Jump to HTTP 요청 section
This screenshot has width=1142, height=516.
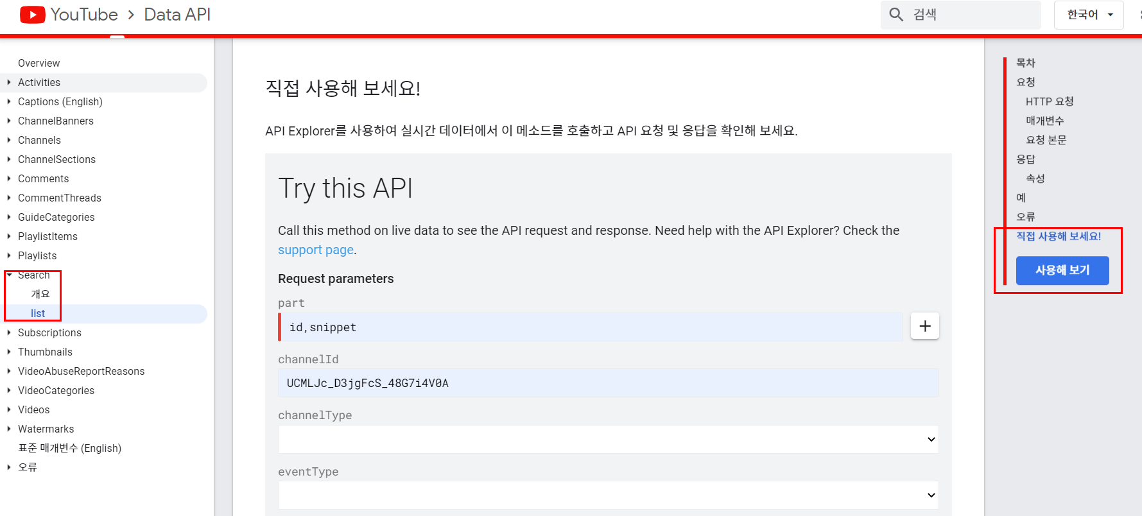pos(1050,101)
